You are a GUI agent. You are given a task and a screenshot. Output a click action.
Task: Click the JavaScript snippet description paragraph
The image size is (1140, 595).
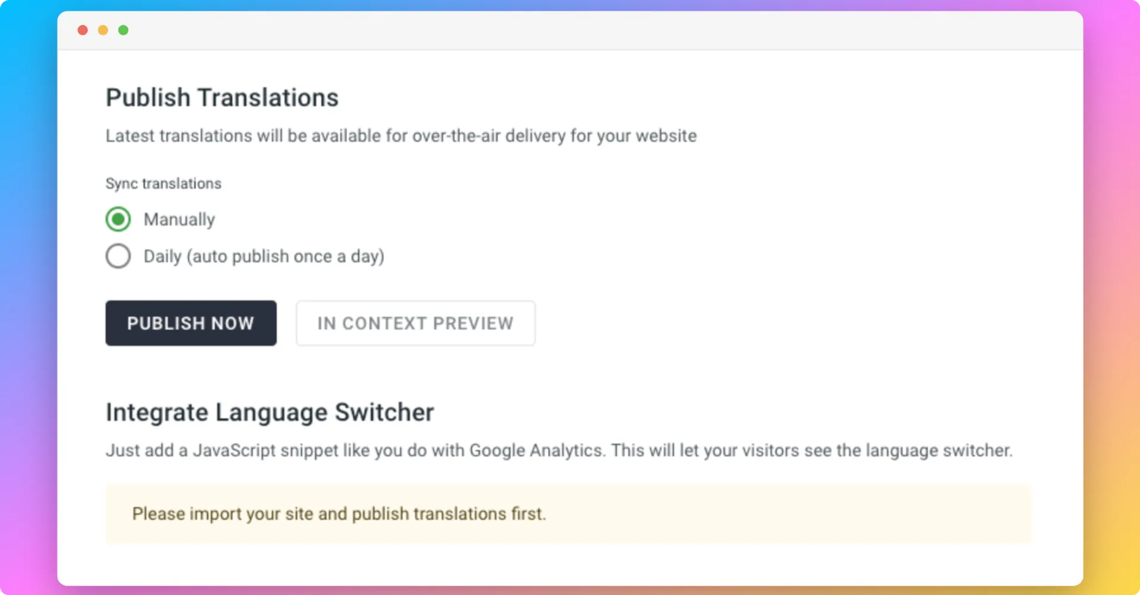[559, 451]
